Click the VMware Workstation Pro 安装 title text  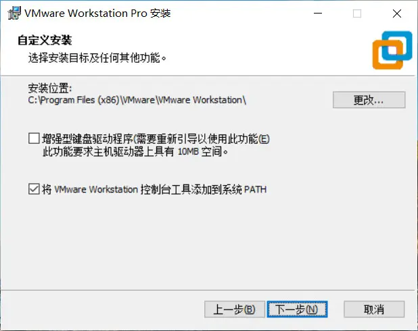(97, 14)
